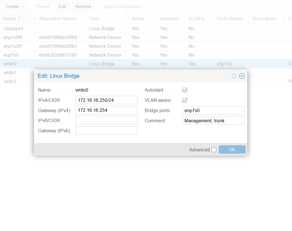Viewport: 292px width, 231px height.
Task: Toggle the Autostart checkbox
Action: tap(185, 90)
